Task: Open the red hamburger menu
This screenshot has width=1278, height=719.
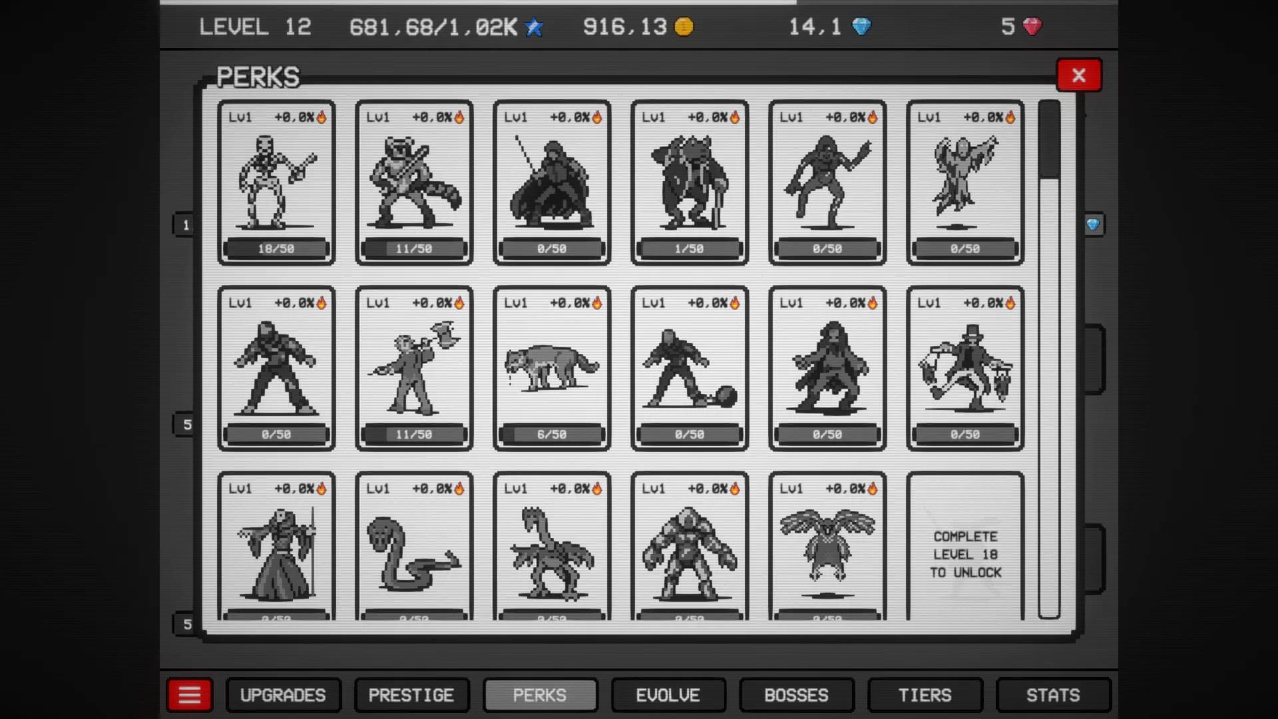Action: pos(190,695)
